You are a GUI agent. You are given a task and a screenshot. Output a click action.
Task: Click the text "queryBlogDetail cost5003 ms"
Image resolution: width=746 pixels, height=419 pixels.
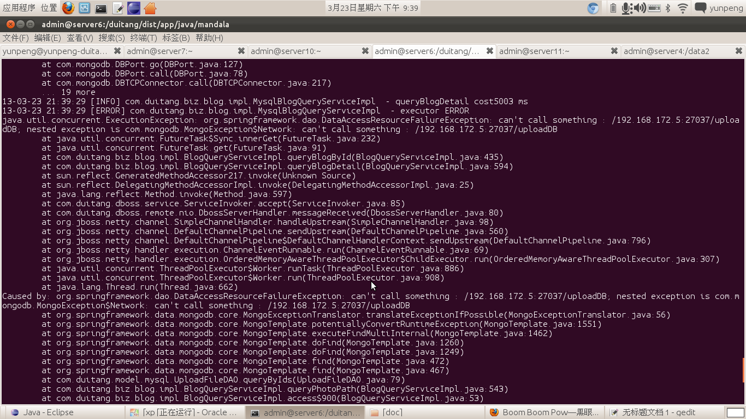point(461,101)
